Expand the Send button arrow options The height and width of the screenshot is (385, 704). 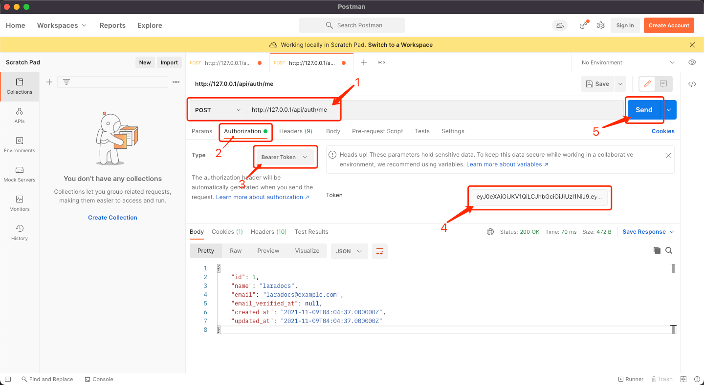tap(668, 110)
